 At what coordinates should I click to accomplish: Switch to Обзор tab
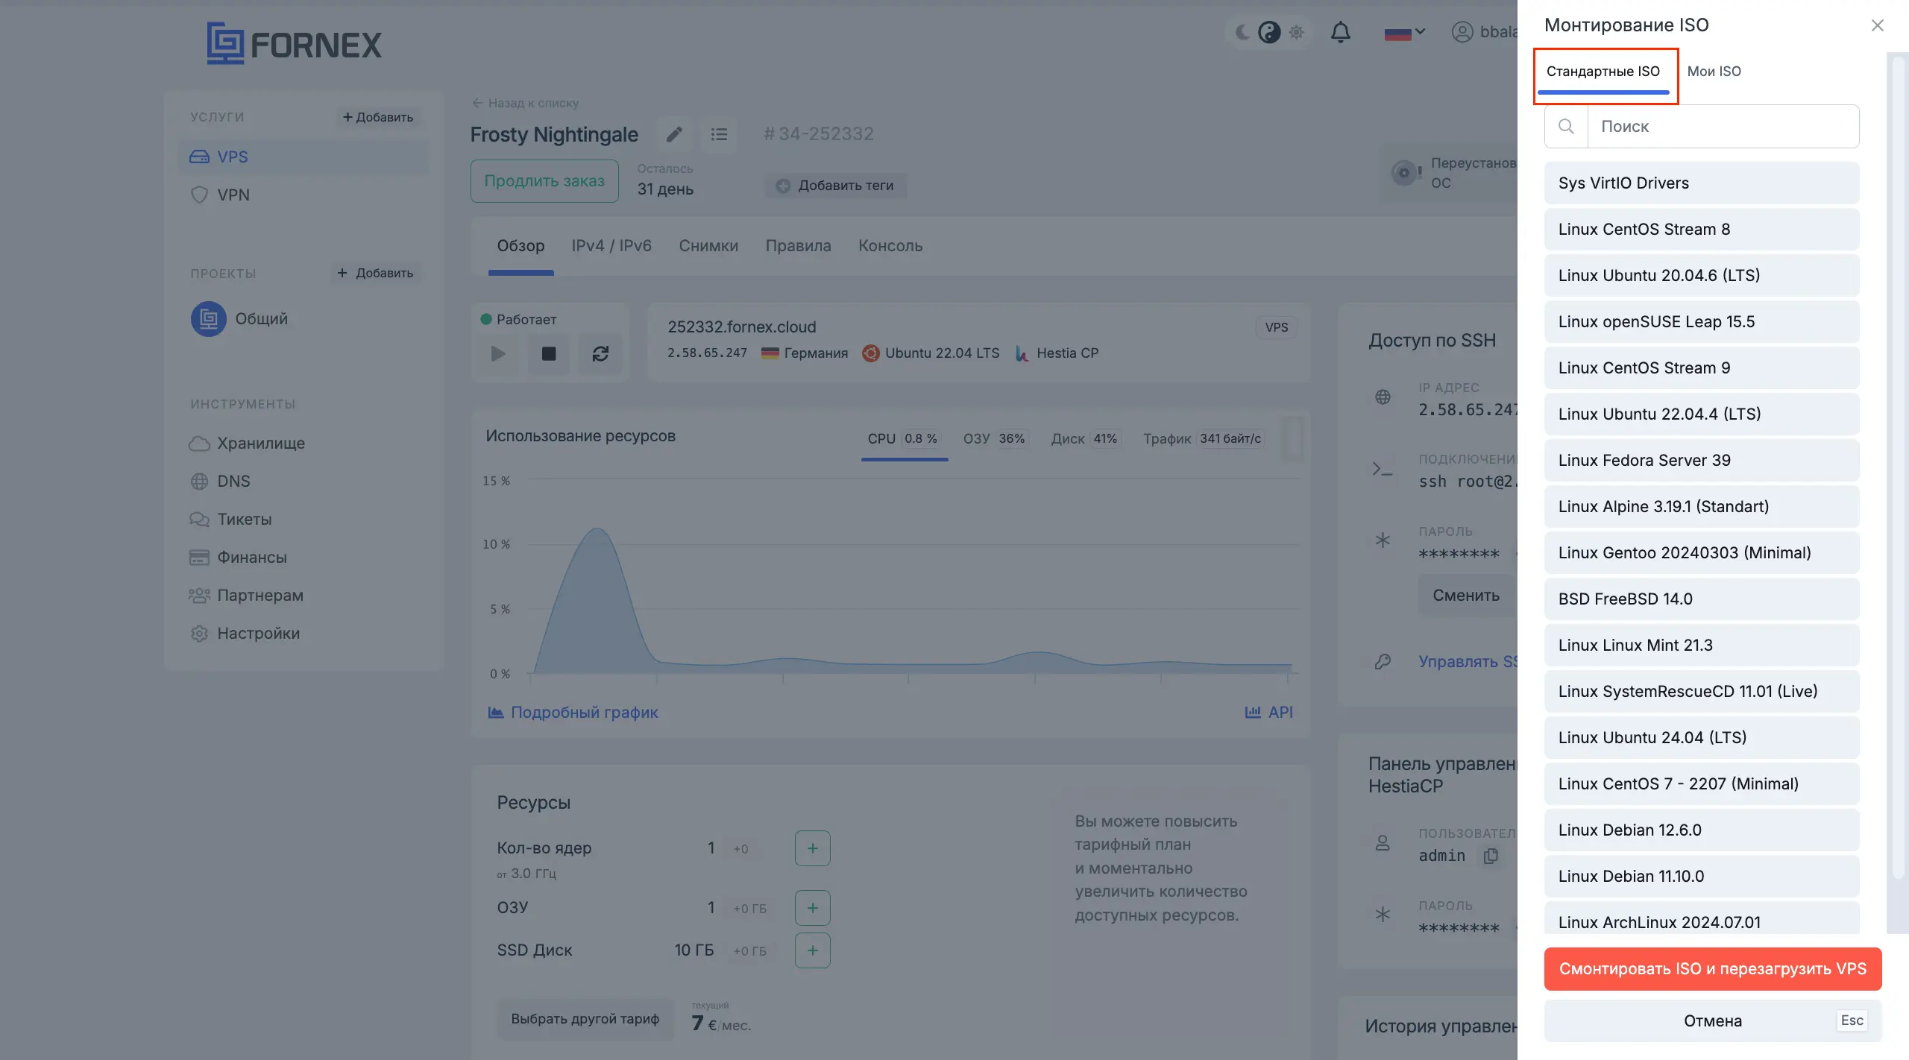tap(521, 246)
